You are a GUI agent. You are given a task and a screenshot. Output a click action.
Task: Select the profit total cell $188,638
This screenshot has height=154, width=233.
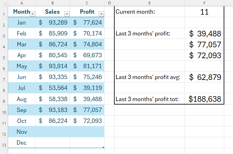point(204,99)
